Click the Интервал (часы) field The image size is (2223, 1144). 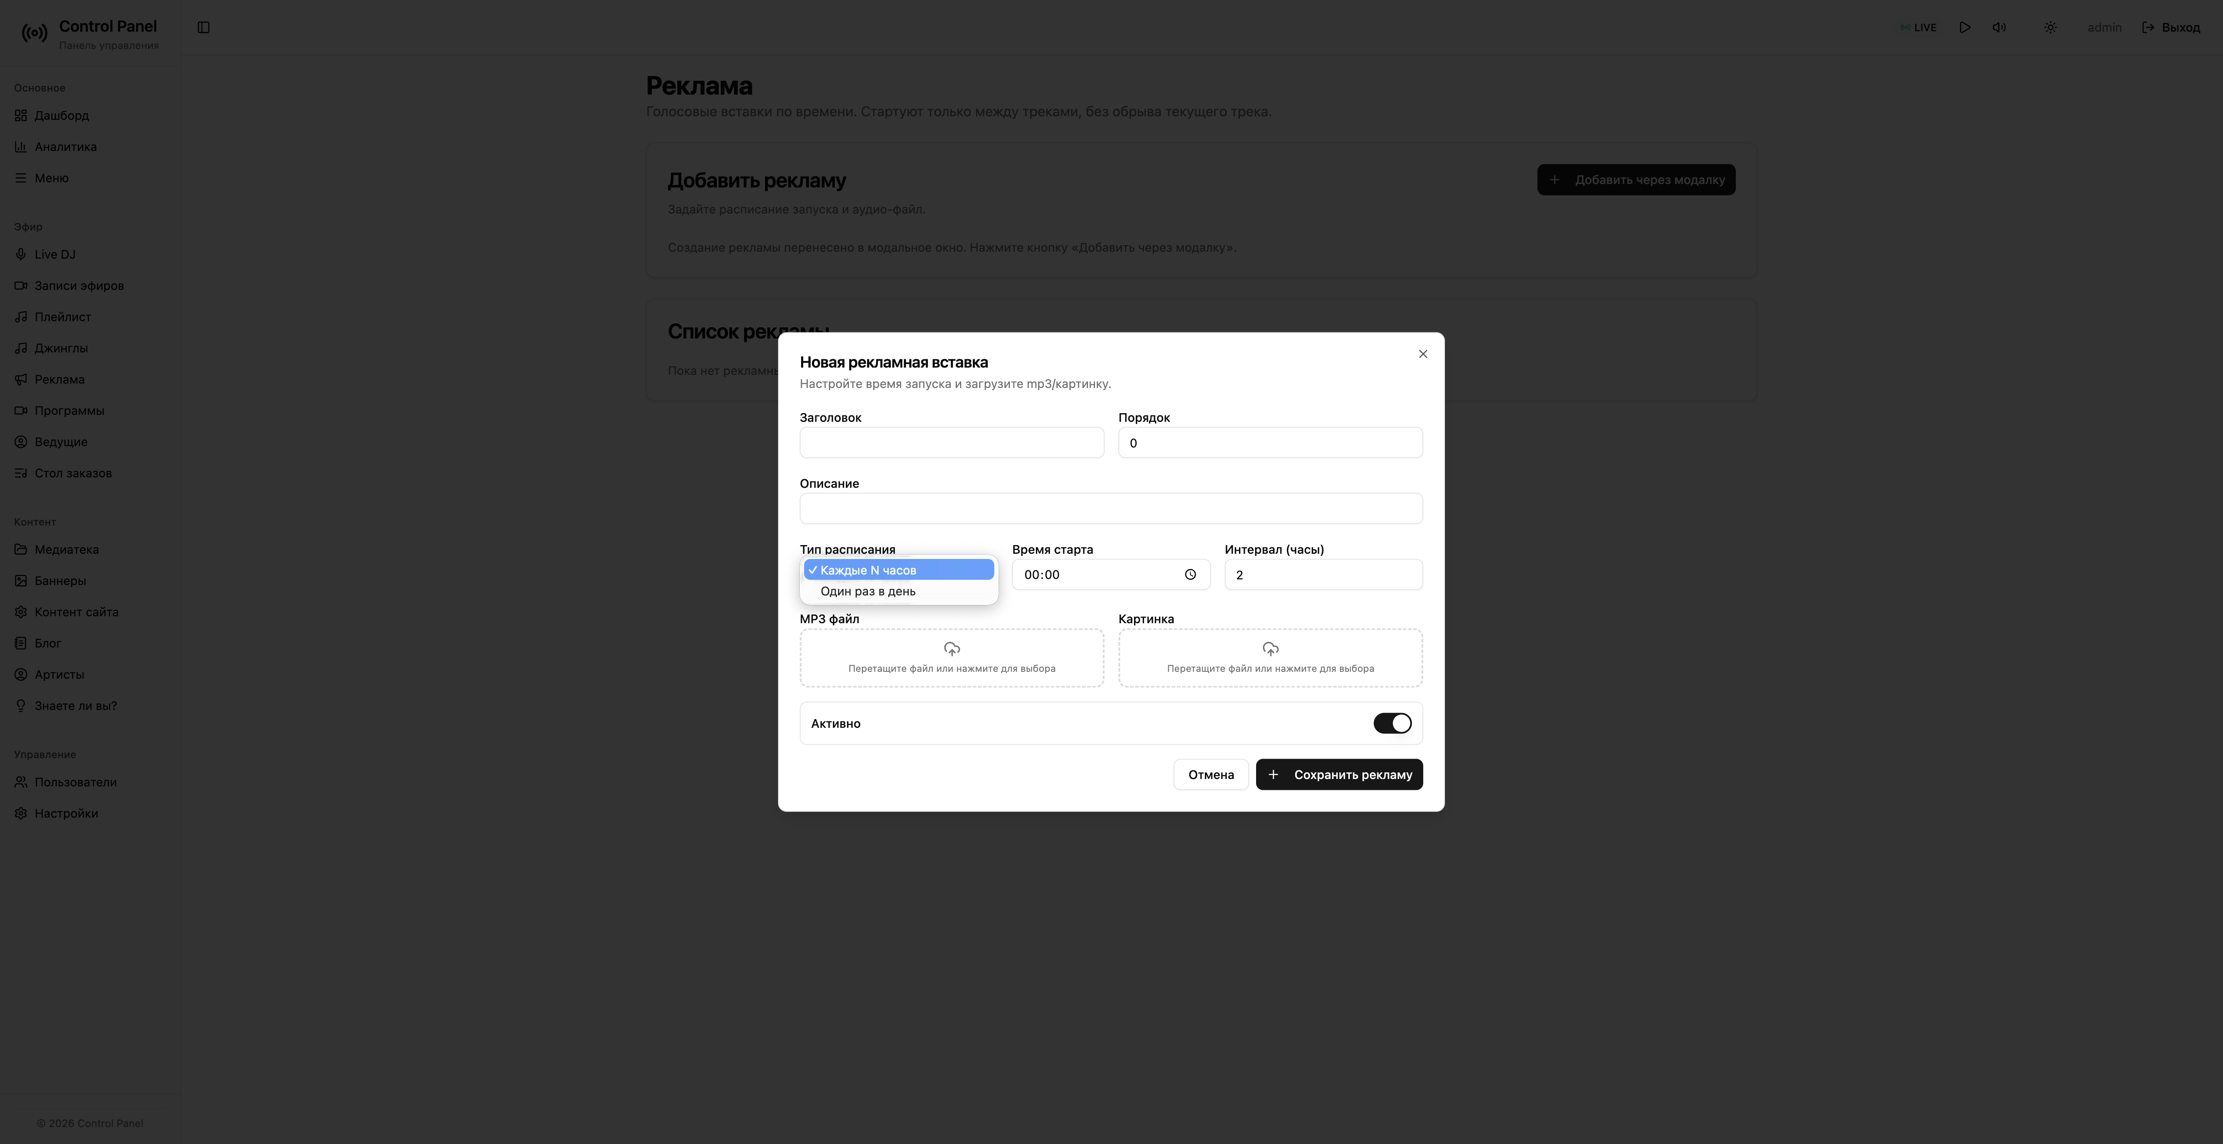[1323, 575]
